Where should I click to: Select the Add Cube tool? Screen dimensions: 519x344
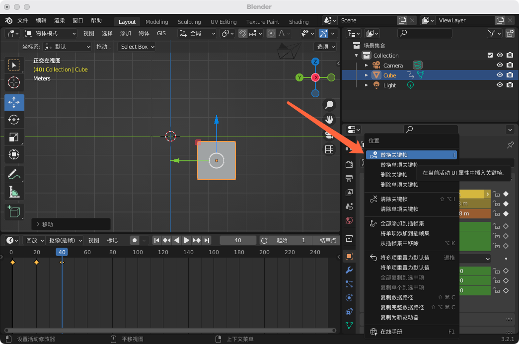(x=14, y=211)
